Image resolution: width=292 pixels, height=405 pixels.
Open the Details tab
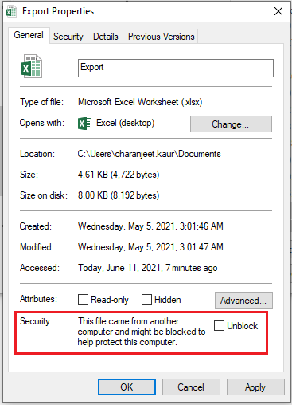coord(106,37)
